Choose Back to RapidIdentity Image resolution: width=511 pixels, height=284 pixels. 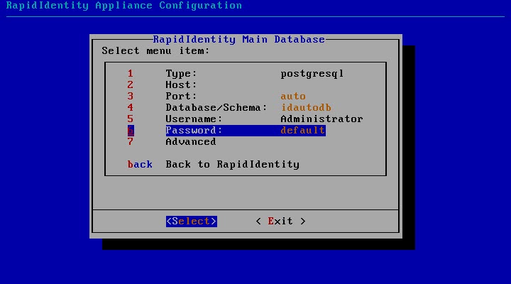coord(213,164)
